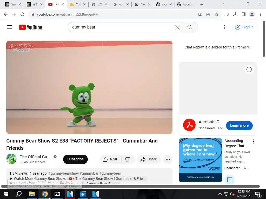Open Windows taskbar search
This screenshot has height=199, width=266.
click(x=19, y=194)
